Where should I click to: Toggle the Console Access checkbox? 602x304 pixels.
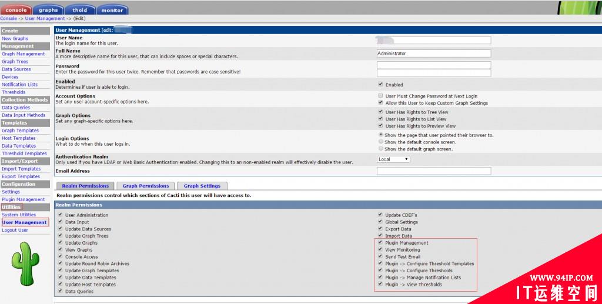pos(61,256)
